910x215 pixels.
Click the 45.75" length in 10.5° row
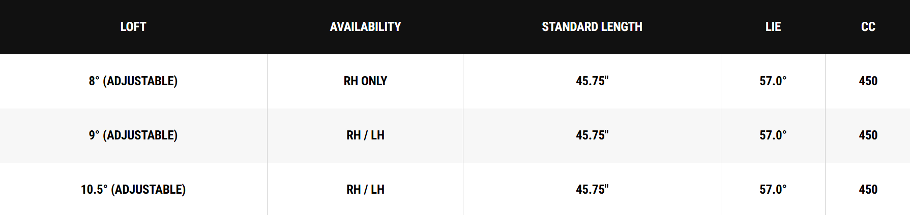click(x=592, y=190)
